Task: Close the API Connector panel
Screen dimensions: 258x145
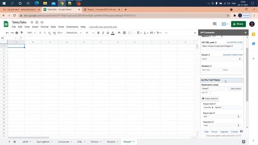Action: tap(246, 33)
